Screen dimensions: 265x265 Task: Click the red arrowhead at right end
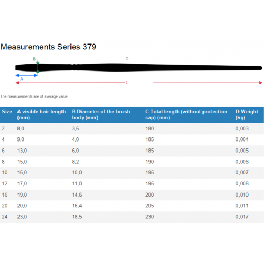click(261, 83)
